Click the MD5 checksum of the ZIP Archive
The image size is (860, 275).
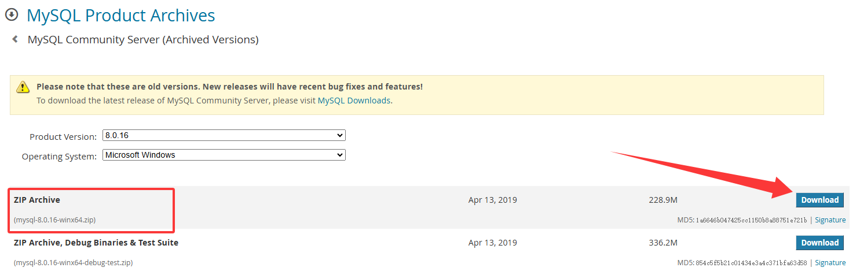pos(742,220)
